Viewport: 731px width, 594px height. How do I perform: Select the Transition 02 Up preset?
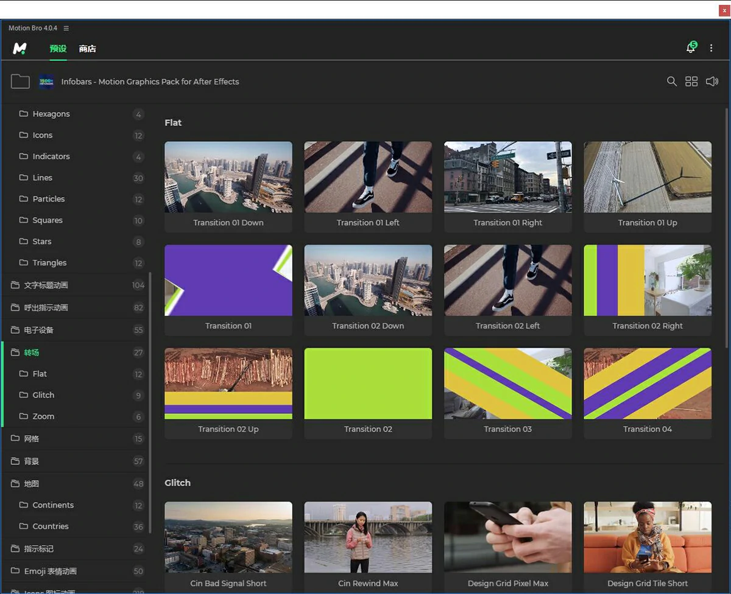coord(228,394)
